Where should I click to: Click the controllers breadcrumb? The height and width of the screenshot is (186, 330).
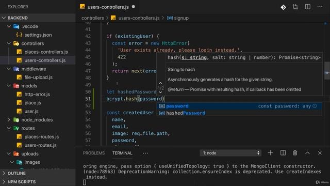(93, 18)
